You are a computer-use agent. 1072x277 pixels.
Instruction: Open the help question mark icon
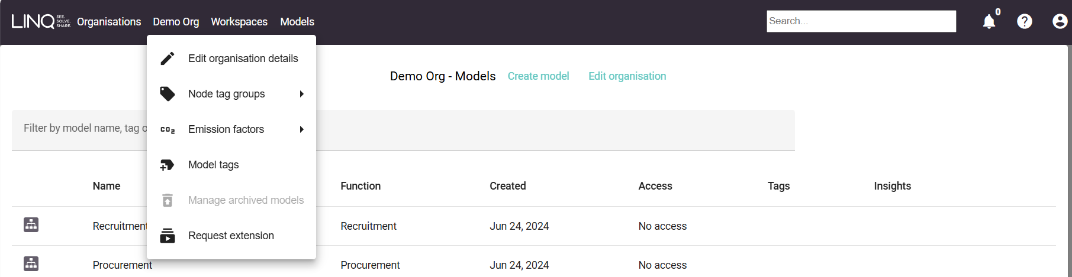(x=1024, y=22)
